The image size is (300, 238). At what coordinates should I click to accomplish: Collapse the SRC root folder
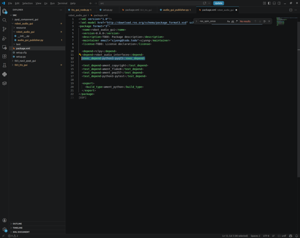tap(15, 15)
